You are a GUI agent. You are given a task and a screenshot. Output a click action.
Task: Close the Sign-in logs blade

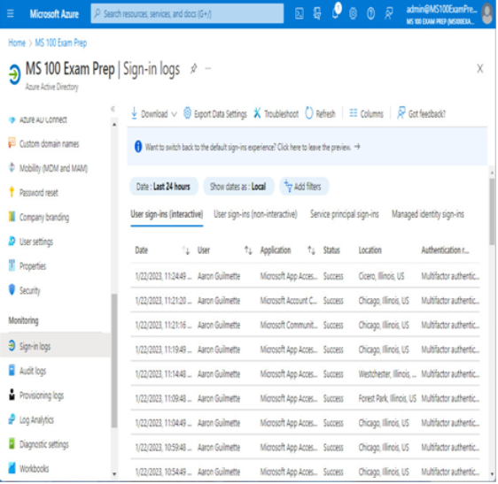(480, 68)
